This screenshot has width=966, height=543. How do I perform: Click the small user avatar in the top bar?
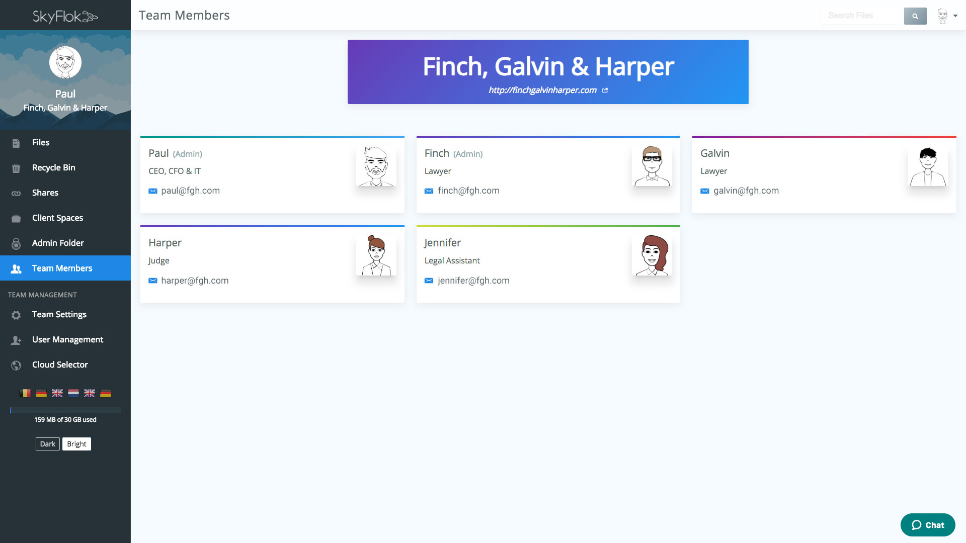(x=942, y=16)
